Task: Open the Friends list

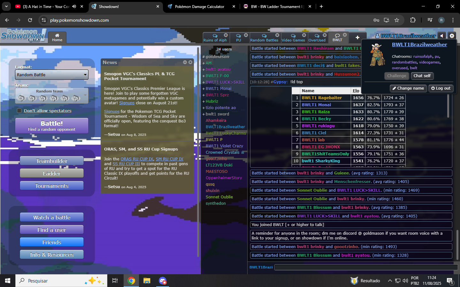Action: pos(52,242)
